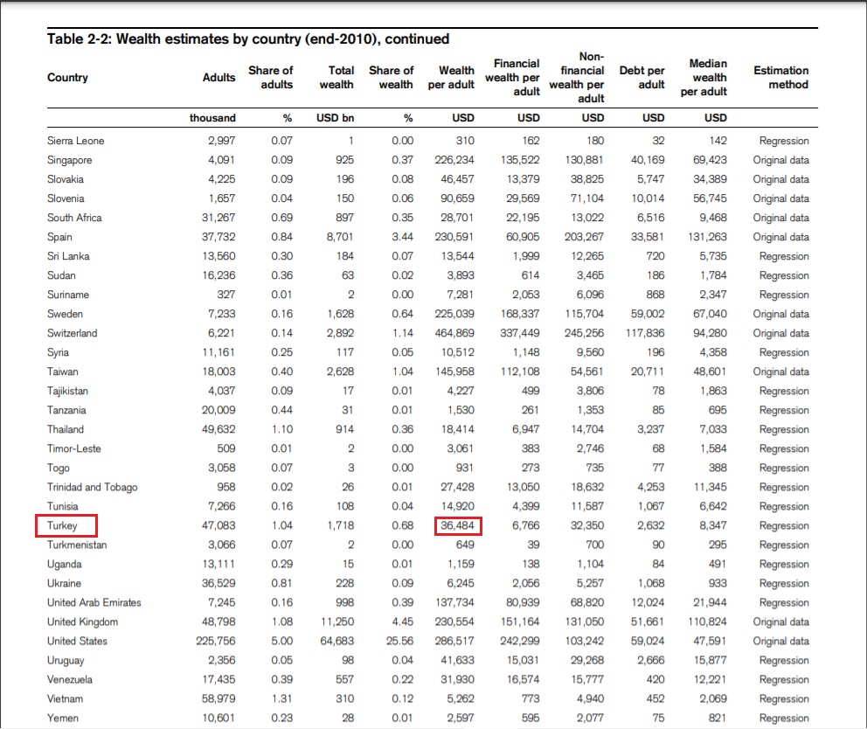
Task: Select Trinidad and Tobago country name
Action: click(92, 487)
